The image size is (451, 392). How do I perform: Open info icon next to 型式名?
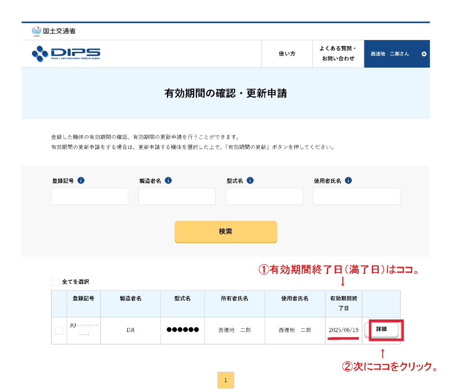click(x=250, y=181)
